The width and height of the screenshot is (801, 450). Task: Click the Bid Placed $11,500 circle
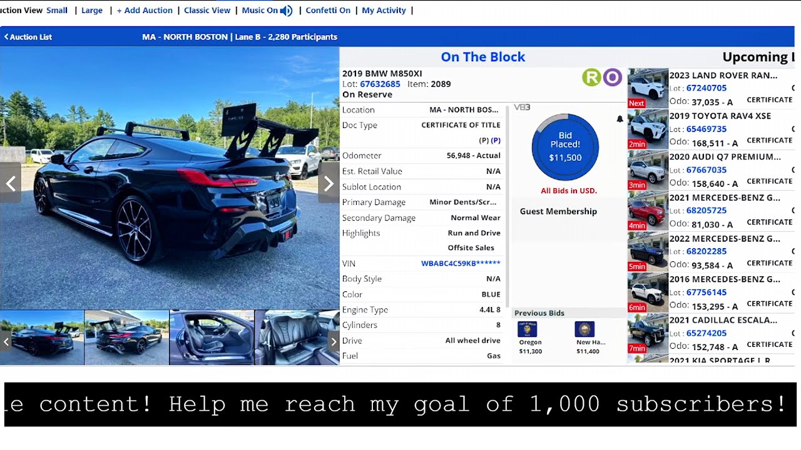pyautogui.click(x=565, y=147)
